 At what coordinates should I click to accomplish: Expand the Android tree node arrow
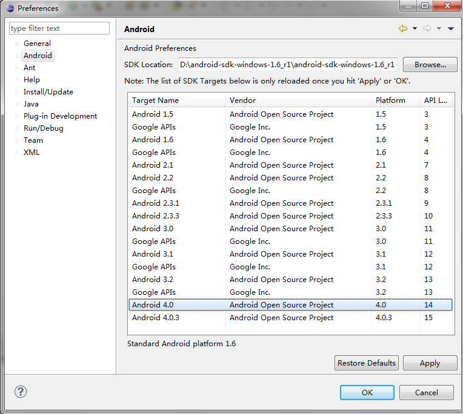[17, 56]
